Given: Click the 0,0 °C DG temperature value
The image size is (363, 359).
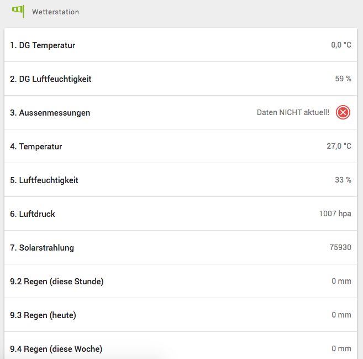Looking at the screenshot, I should tap(341, 45).
